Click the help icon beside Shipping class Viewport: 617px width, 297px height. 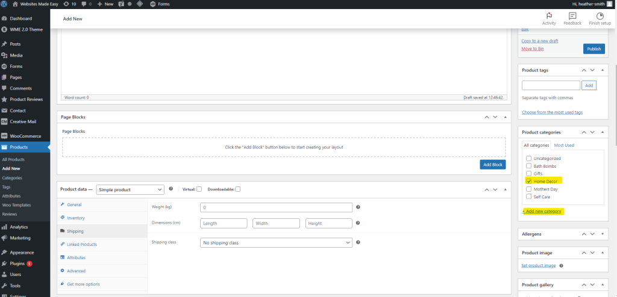pyautogui.click(x=358, y=242)
